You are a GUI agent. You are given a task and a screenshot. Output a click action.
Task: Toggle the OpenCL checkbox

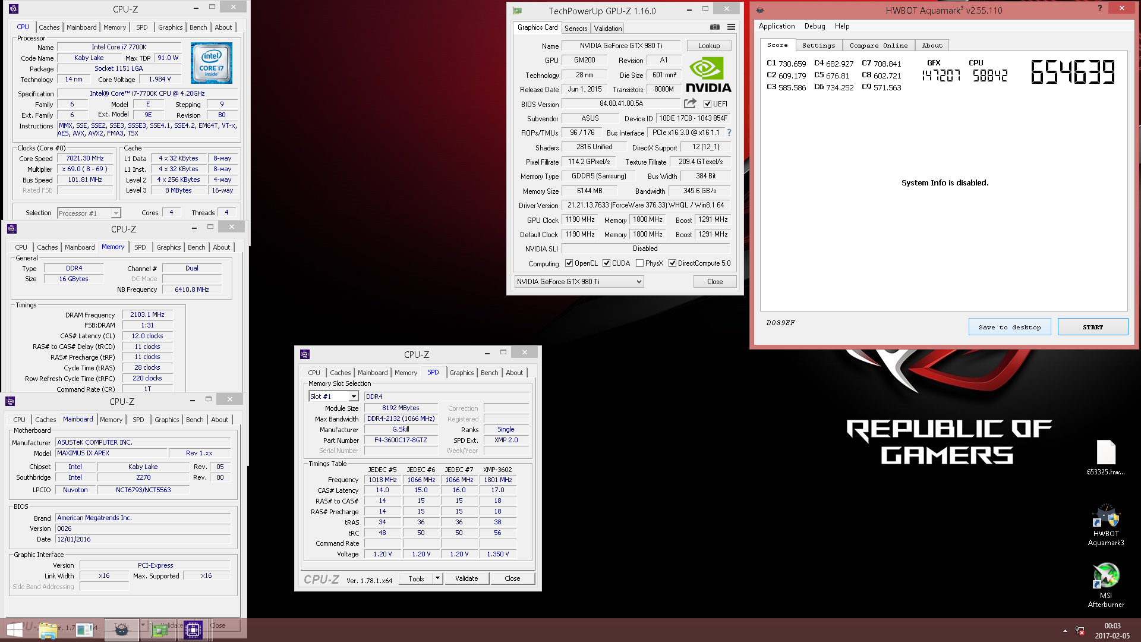[x=569, y=263]
